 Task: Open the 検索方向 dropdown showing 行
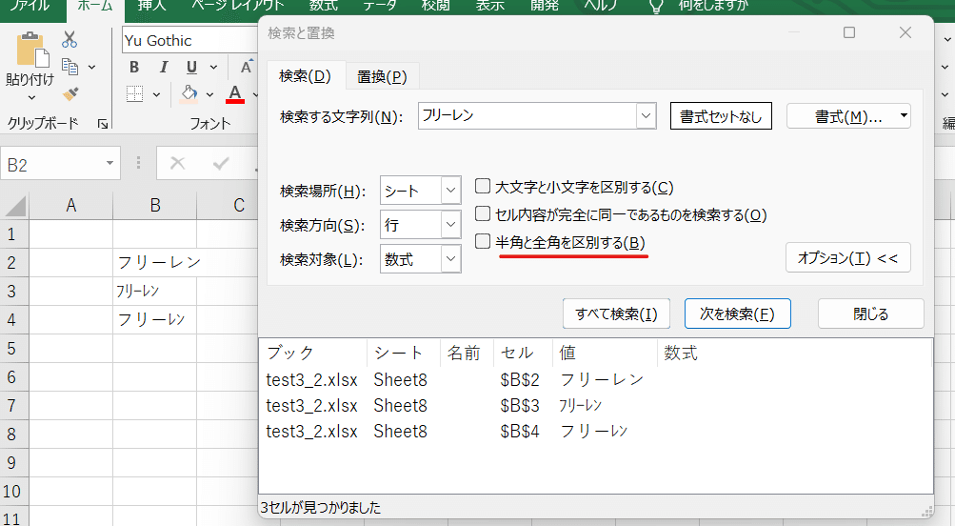pos(450,224)
